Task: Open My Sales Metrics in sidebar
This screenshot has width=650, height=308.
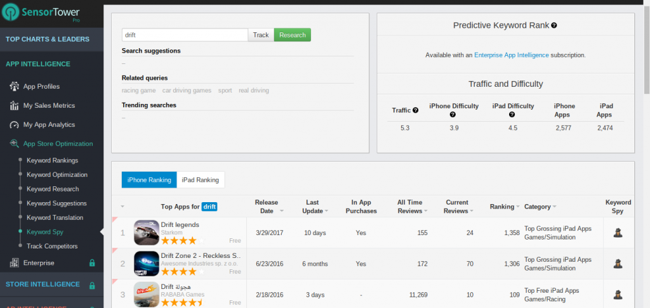Action: tap(49, 105)
